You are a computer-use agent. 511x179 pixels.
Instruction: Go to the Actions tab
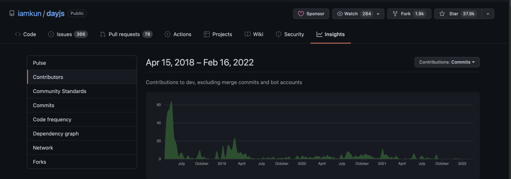178,34
